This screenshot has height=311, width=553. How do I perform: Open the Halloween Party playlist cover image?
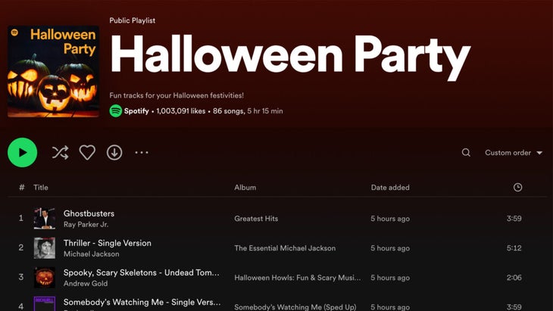(53, 71)
